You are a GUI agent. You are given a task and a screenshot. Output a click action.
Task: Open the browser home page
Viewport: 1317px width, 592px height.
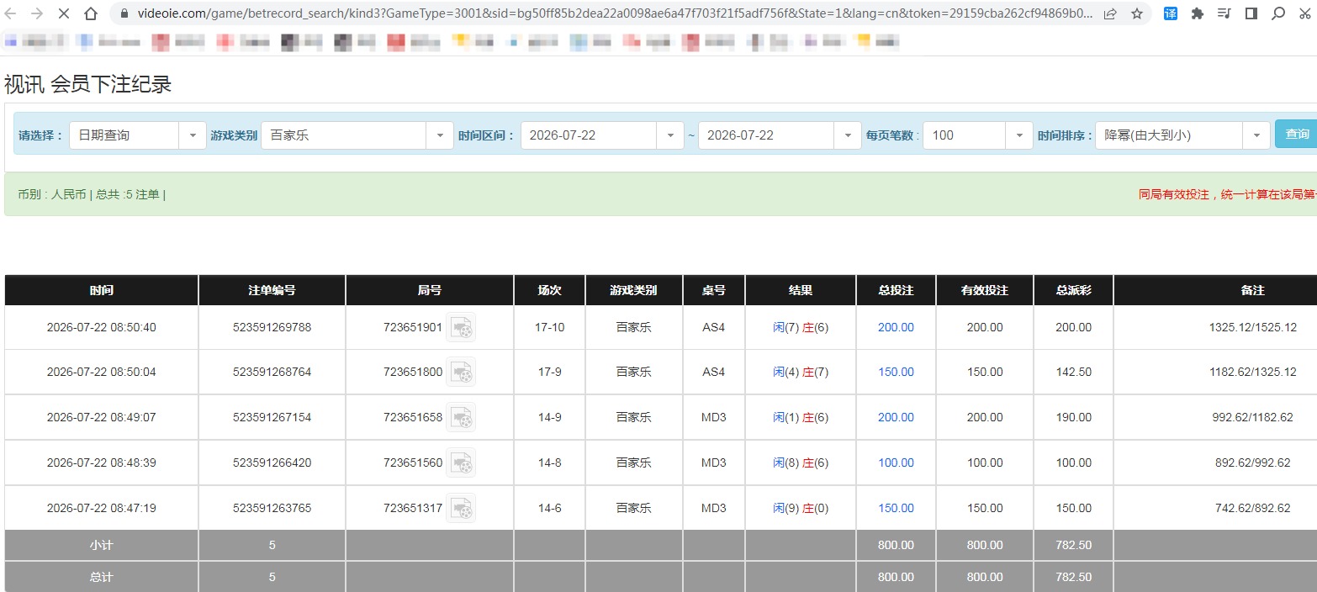93,13
